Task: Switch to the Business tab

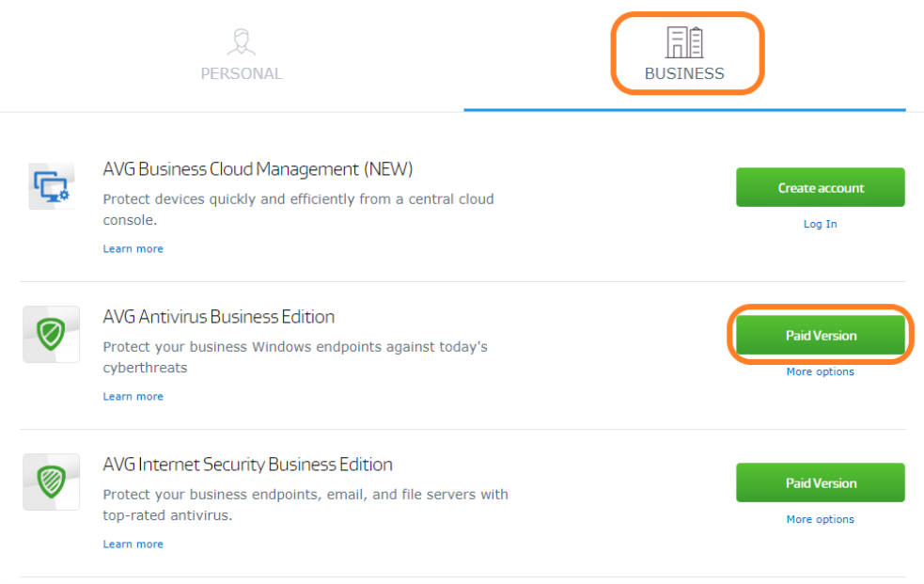Action: 685,55
